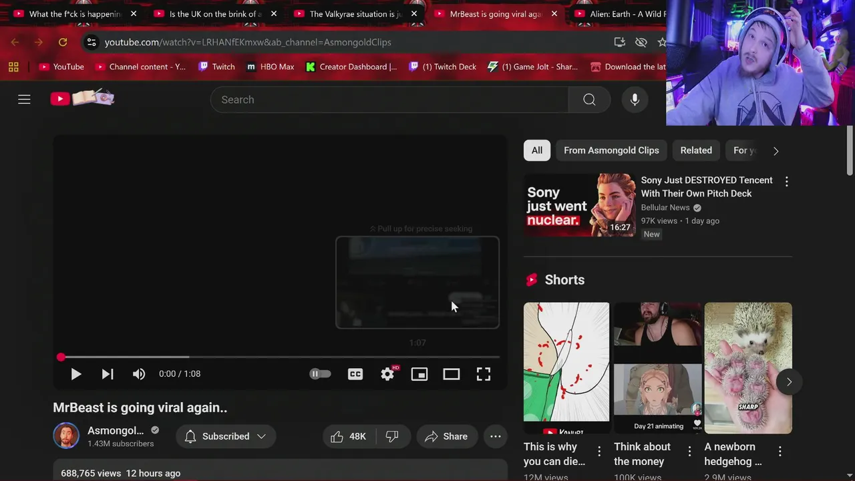The image size is (855, 481).
Task: Open the Asmongold channel avatar
Action: pyautogui.click(x=66, y=436)
